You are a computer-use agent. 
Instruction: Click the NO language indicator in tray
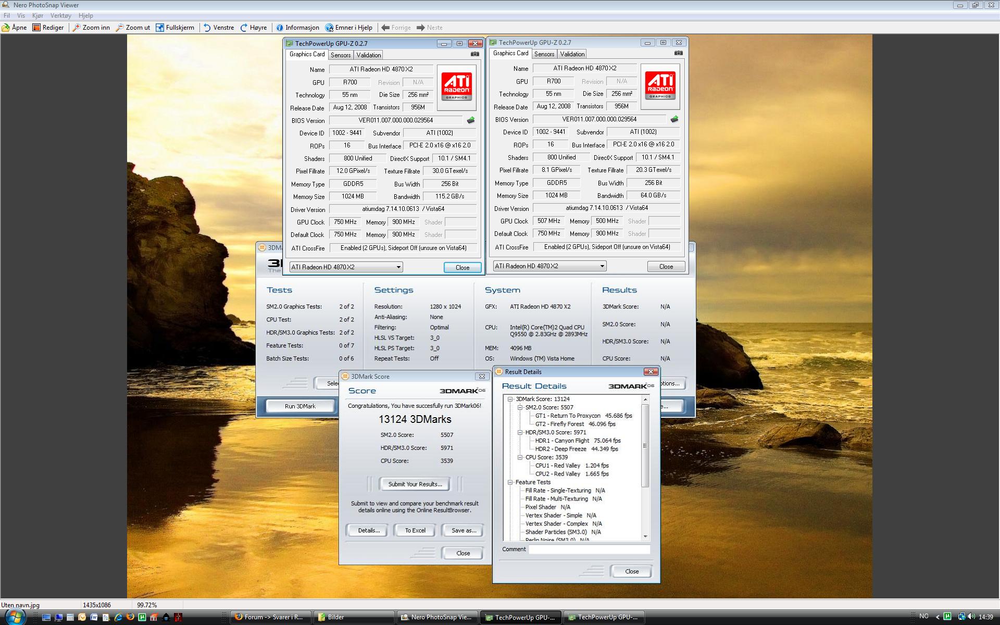(924, 616)
